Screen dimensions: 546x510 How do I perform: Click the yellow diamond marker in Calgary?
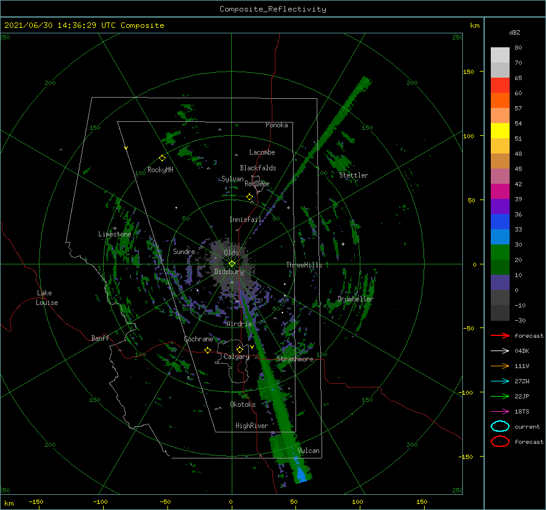point(240,349)
